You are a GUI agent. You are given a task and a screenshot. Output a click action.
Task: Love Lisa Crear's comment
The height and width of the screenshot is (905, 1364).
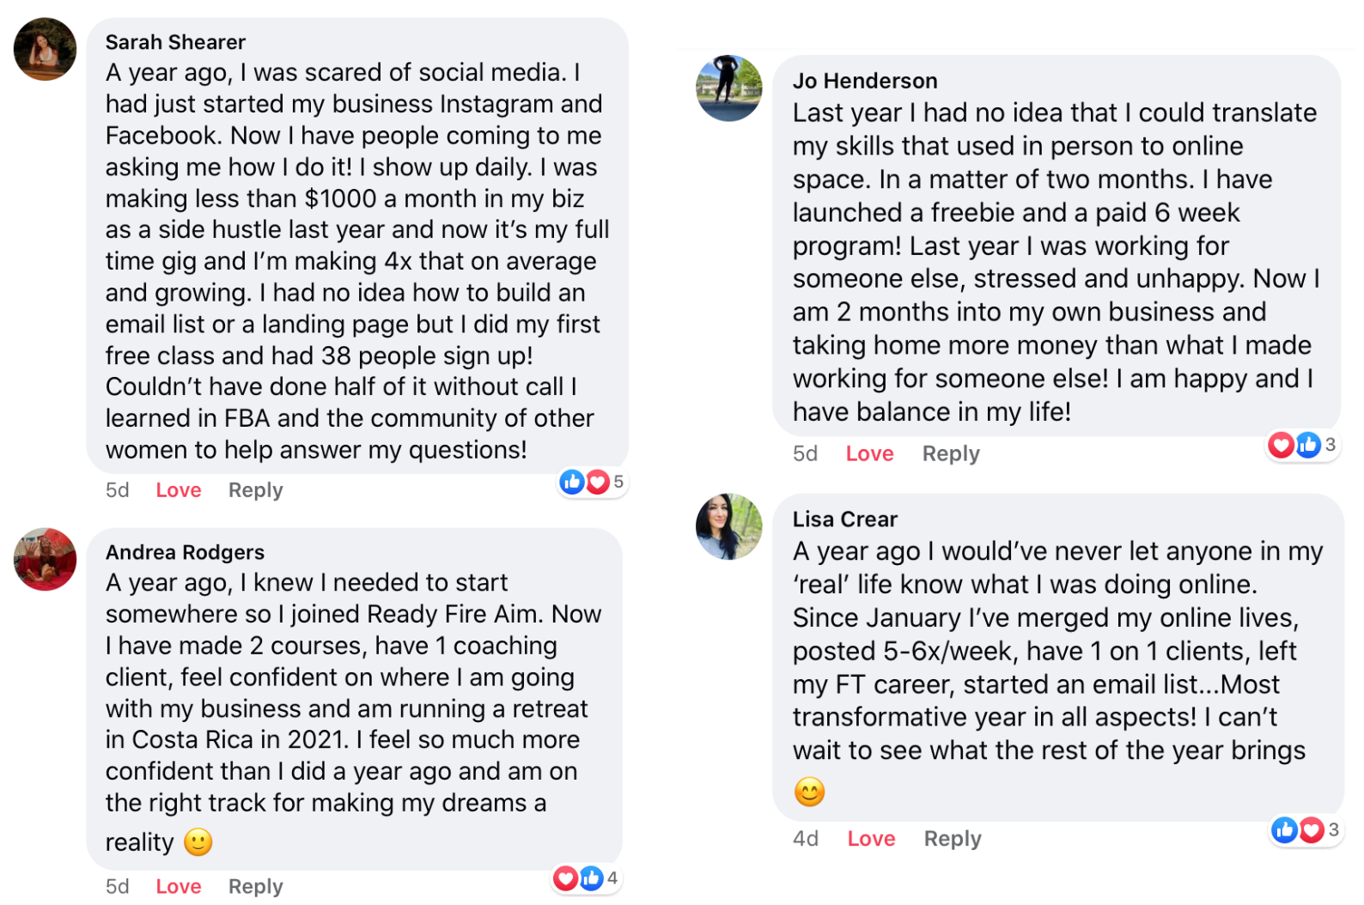coord(871,838)
